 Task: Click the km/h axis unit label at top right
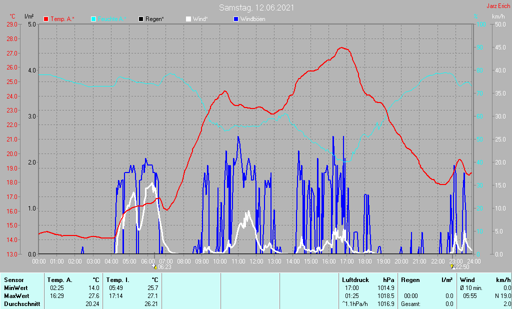tap(498, 16)
